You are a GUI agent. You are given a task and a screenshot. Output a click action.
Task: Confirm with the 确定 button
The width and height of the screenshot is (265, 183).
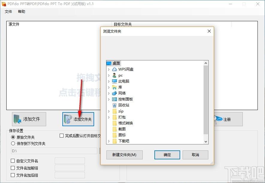pos(167,155)
